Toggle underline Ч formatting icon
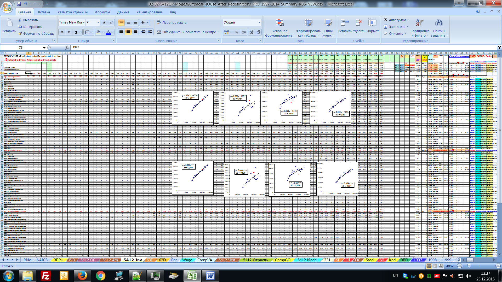The height and width of the screenshot is (282, 502). [x=76, y=32]
